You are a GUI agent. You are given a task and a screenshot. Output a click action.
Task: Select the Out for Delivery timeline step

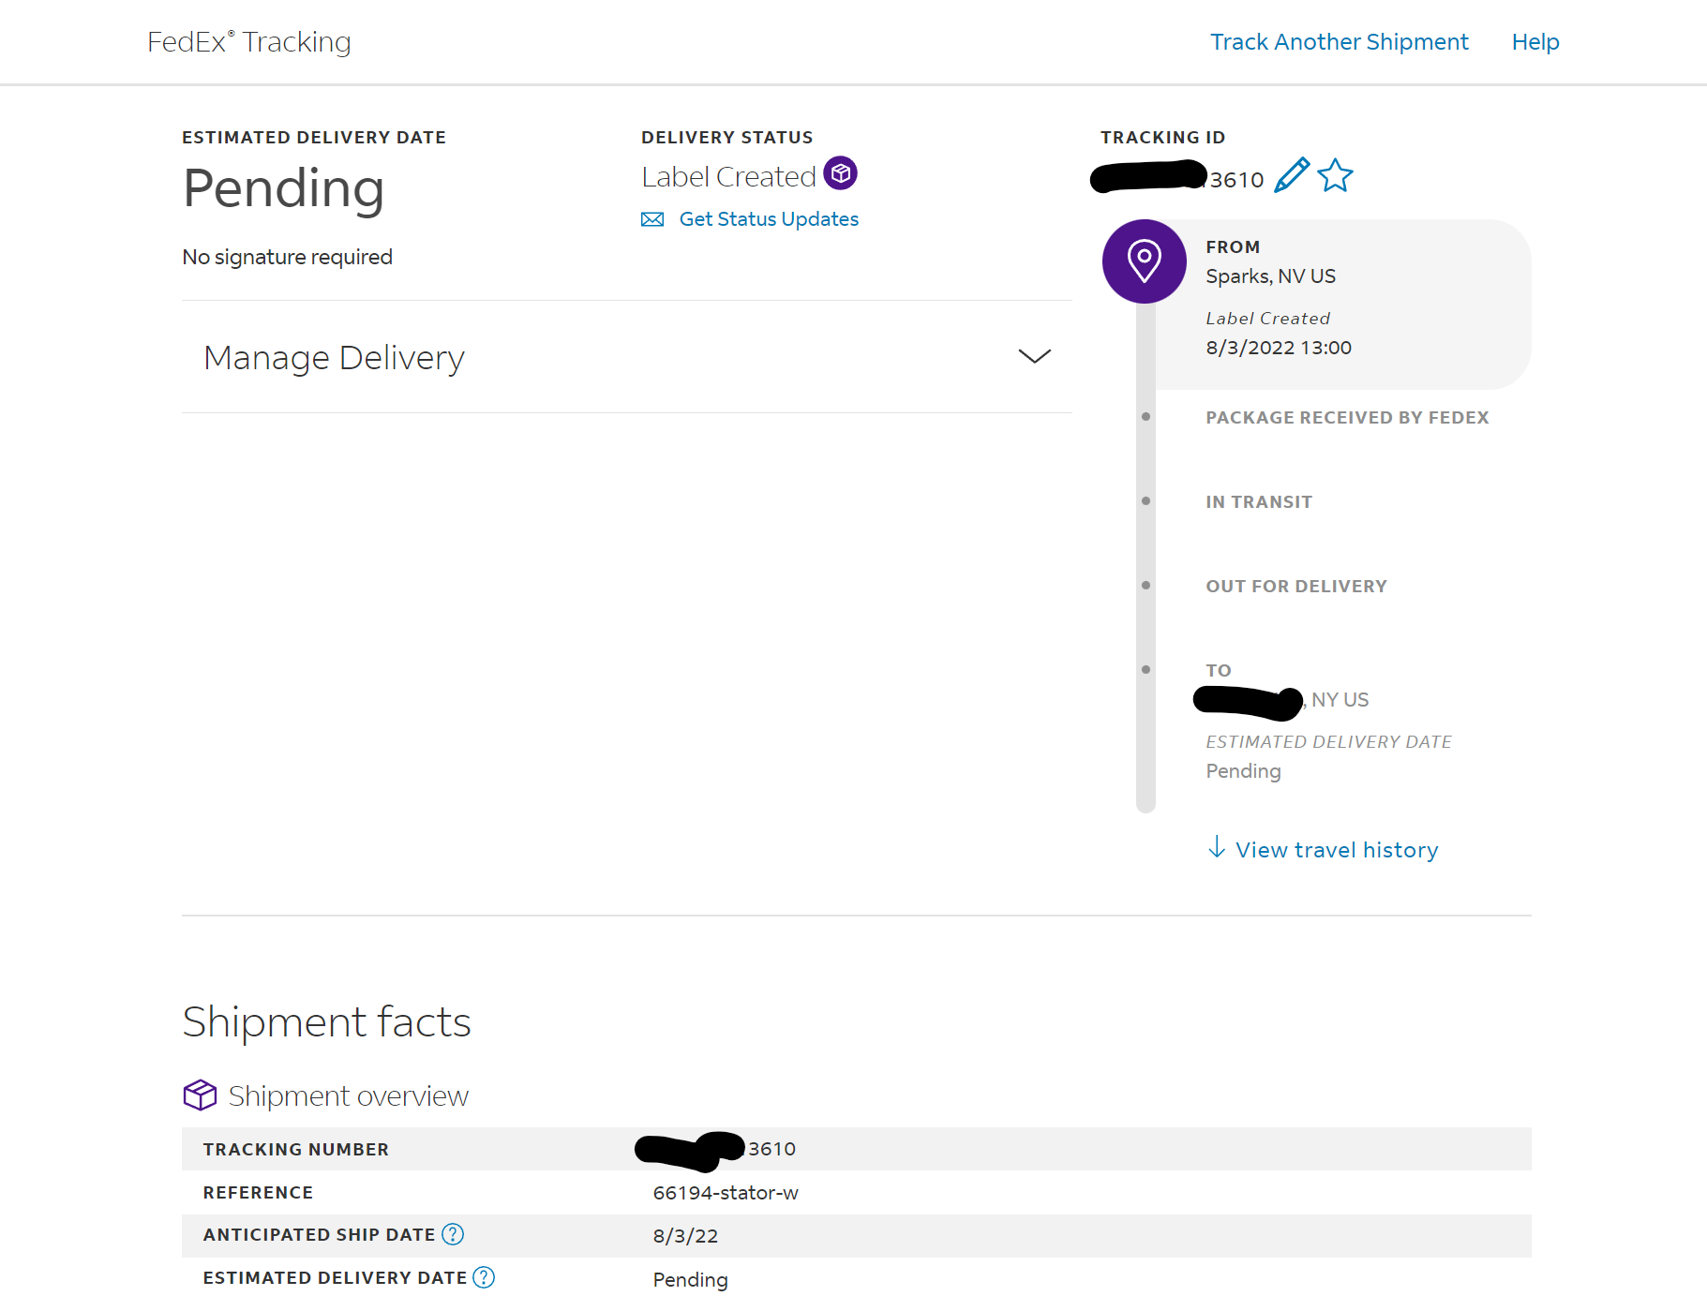coord(1295,587)
